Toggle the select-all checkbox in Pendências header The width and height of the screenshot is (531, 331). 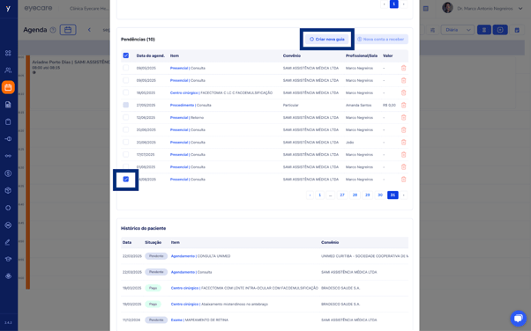pyautogui.click(x=126, y=55)
